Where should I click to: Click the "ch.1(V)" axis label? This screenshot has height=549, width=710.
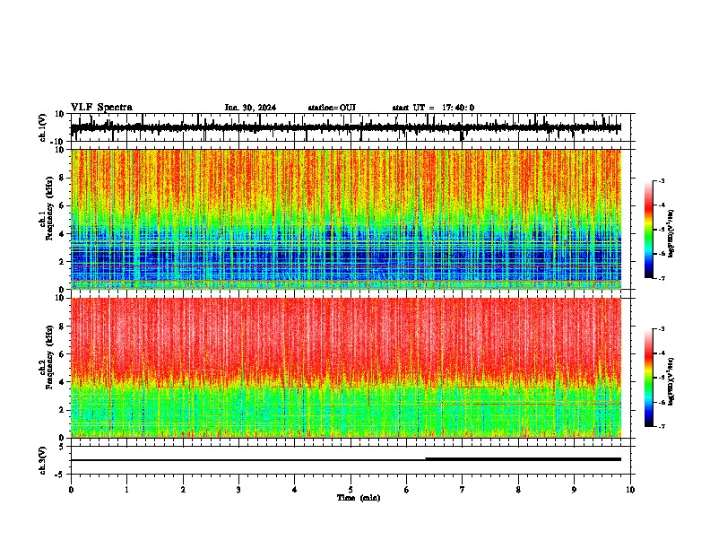43,127
